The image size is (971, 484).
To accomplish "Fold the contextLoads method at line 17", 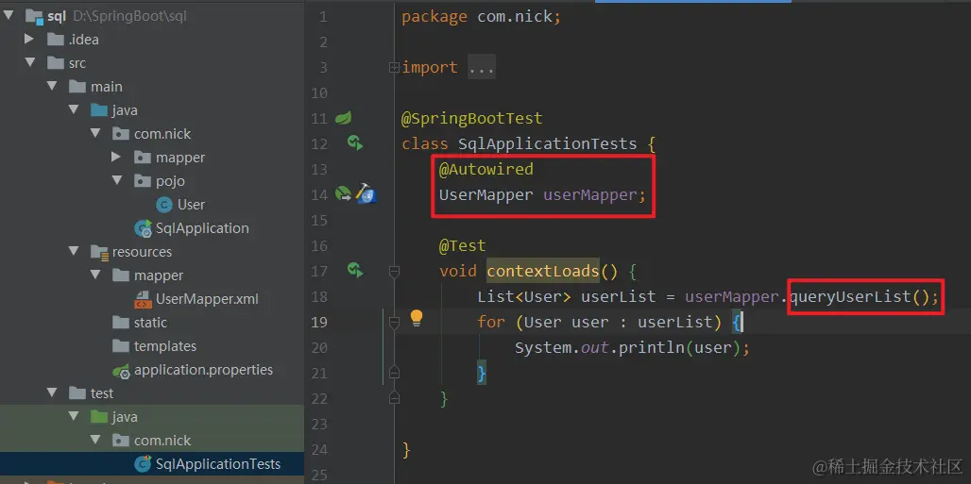I will point(394,271).
